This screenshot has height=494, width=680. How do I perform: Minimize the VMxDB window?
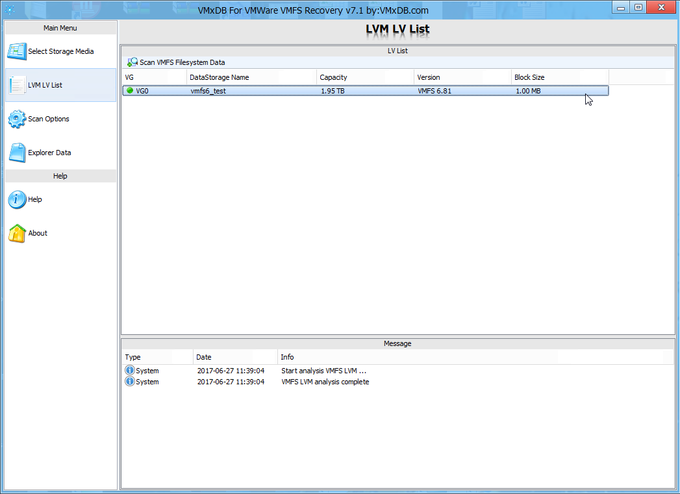pyautogui.click(x=621, y=7)
